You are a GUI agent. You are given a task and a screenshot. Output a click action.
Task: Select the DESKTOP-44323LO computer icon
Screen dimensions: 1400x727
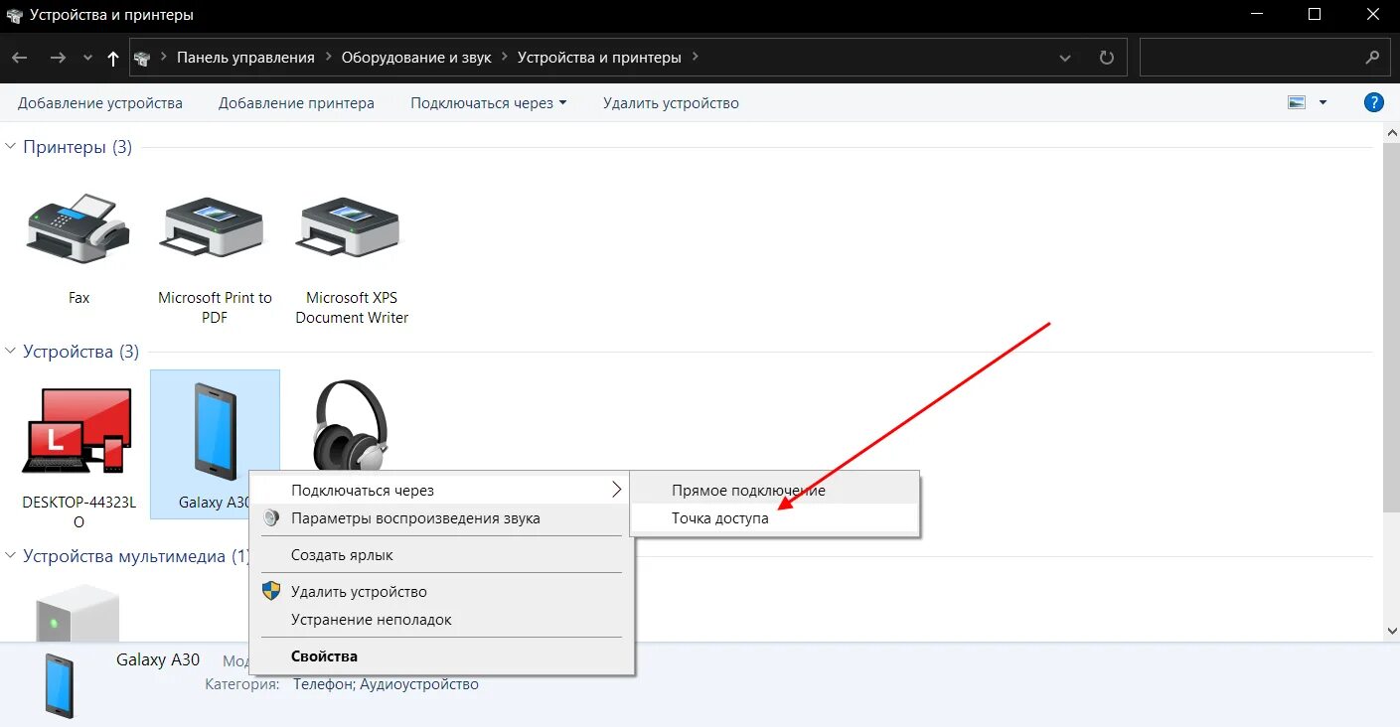[x=78, y=431]
